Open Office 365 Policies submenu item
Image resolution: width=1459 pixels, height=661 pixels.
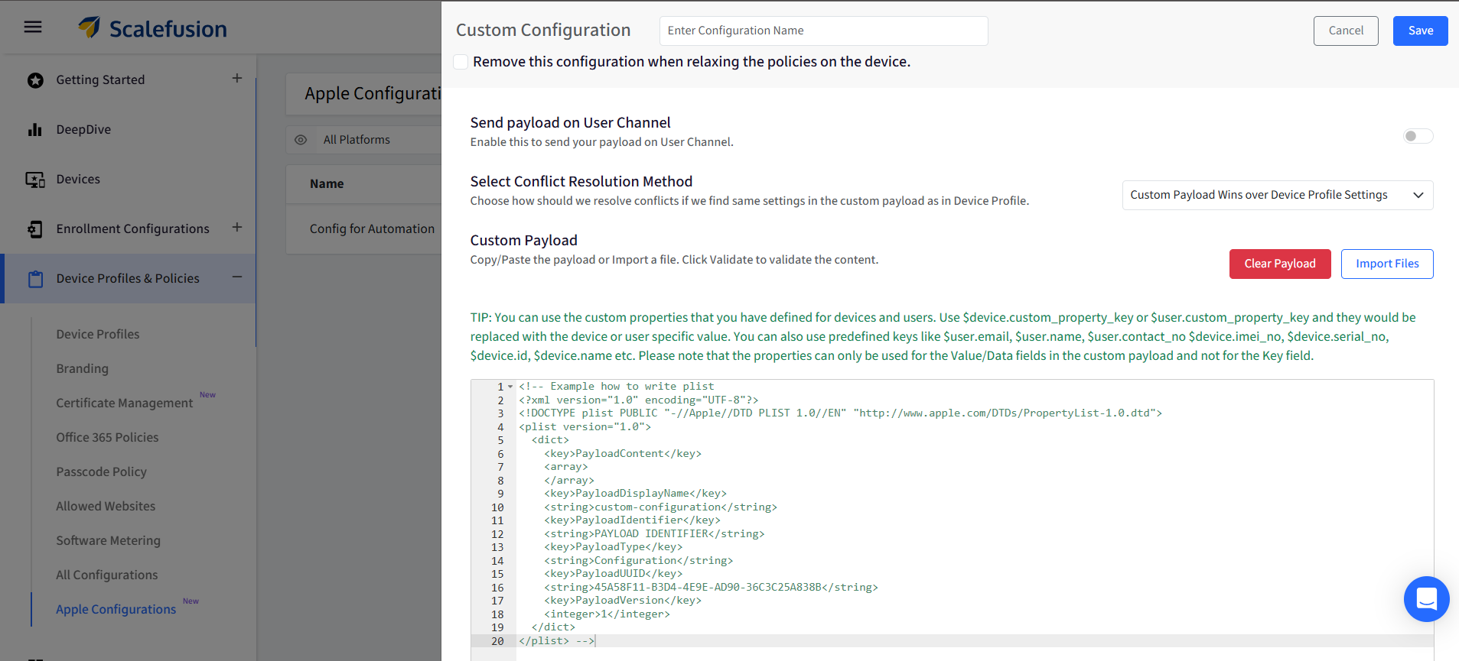[107, 437]
